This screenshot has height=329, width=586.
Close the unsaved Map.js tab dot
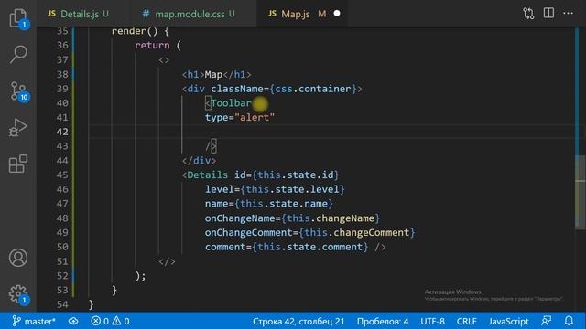[x=337, y=14]
